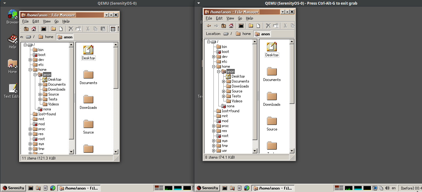The height and width of the screenshot is (192, 422).
Task: Open the View menu
Action: [230, 18]
